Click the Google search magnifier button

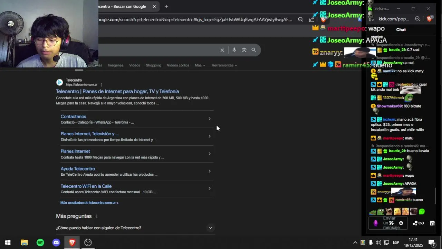(253, 50)
